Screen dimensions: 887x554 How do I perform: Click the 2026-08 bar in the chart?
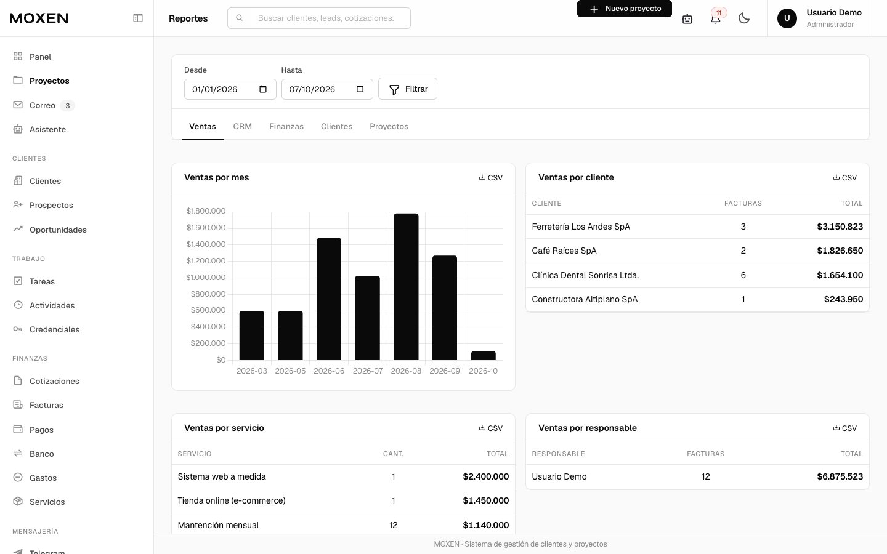point(406,287)
